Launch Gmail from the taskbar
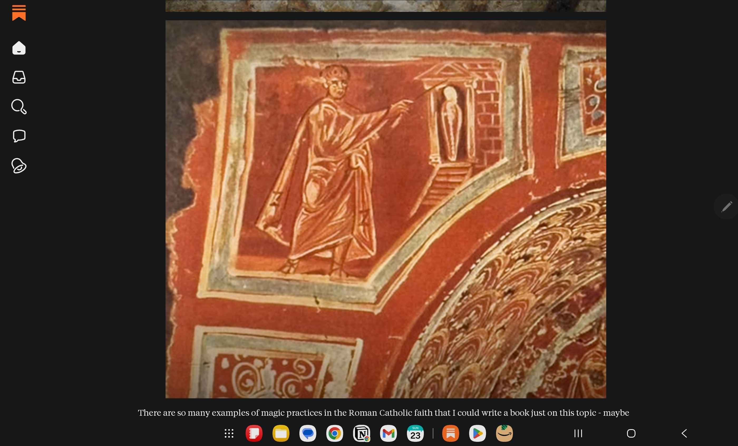The height and width of the screenshot is (446, 738). coord(389,433)
